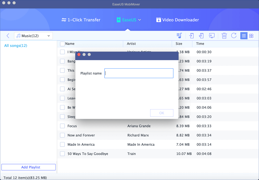Check the box for the Sleep row

point(62,117)
